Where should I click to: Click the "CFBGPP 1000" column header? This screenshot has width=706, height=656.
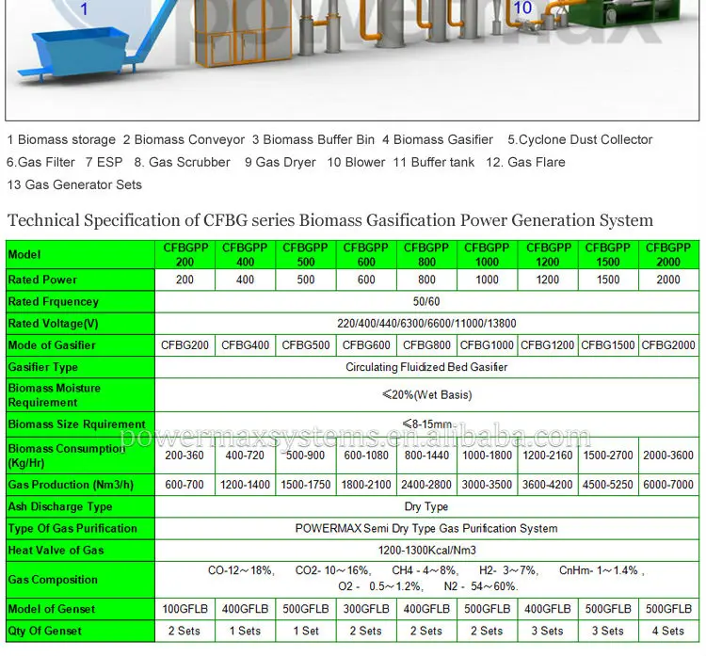coord(488,255)
